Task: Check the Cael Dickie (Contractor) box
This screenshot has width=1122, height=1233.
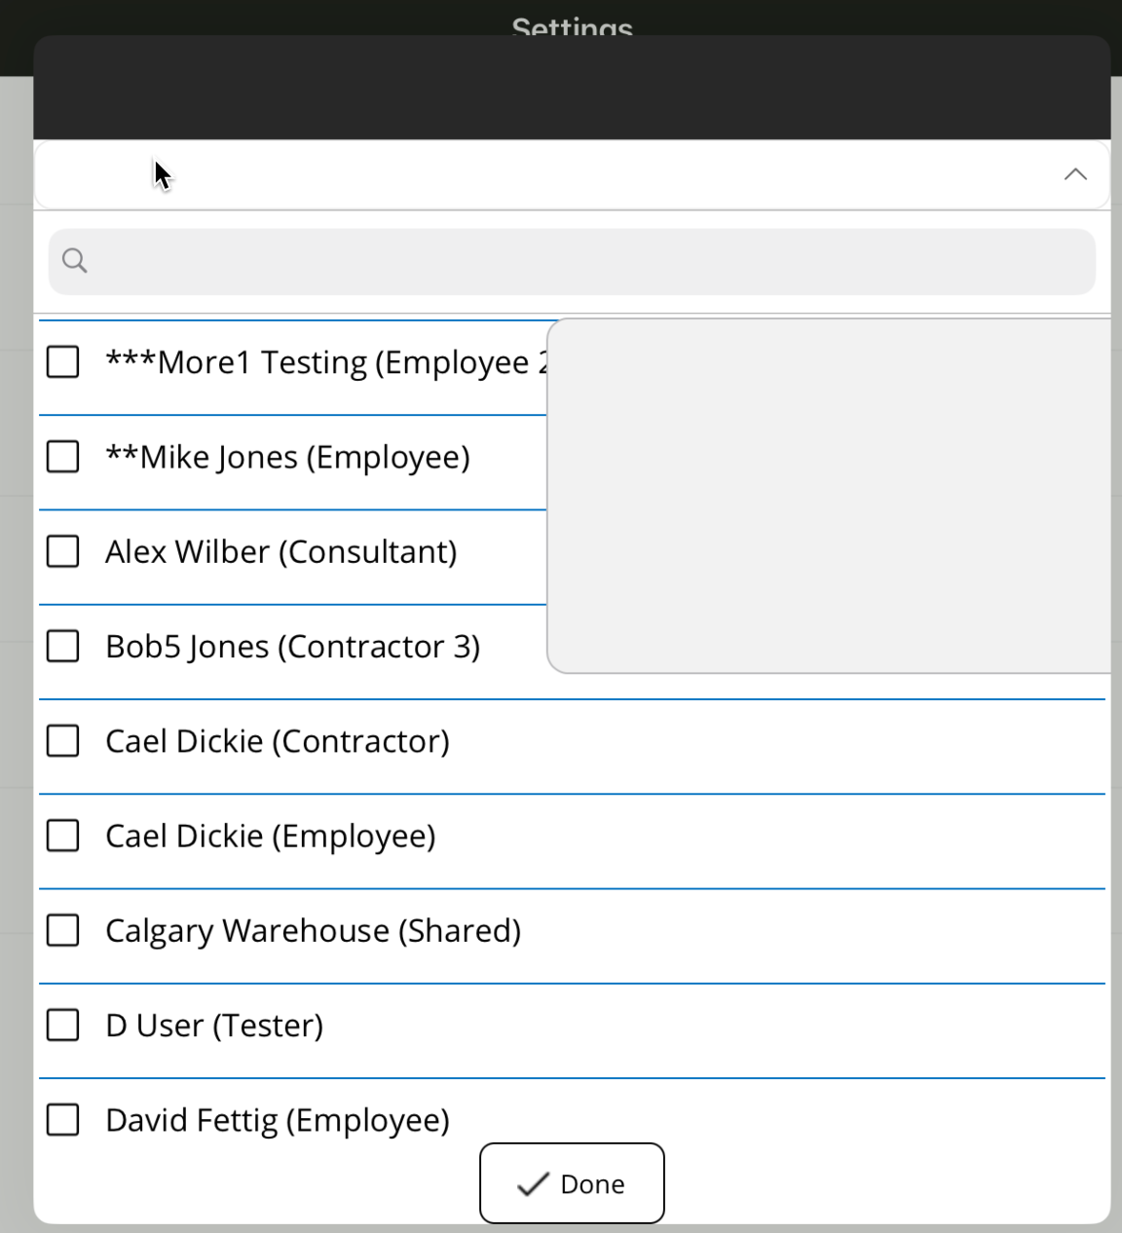Action: (x=63, y=741)
